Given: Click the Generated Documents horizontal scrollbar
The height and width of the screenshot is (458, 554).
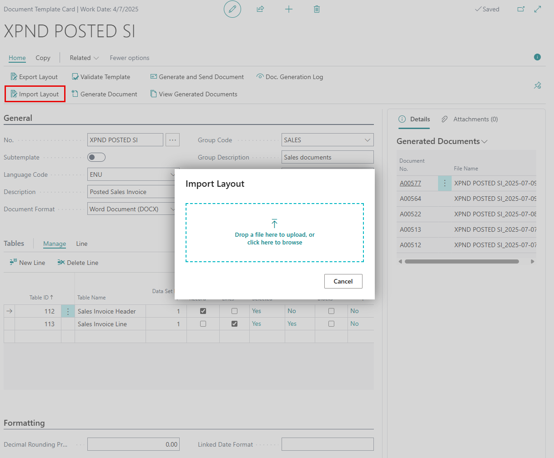Looking at the screenshot, I should pyautogui.click(x=462, y=262).
